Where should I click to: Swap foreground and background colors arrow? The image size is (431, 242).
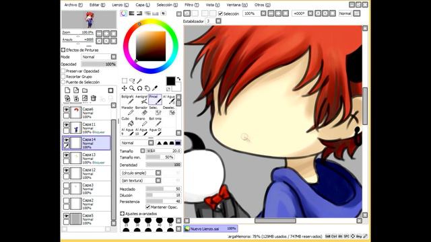[178, 79]
